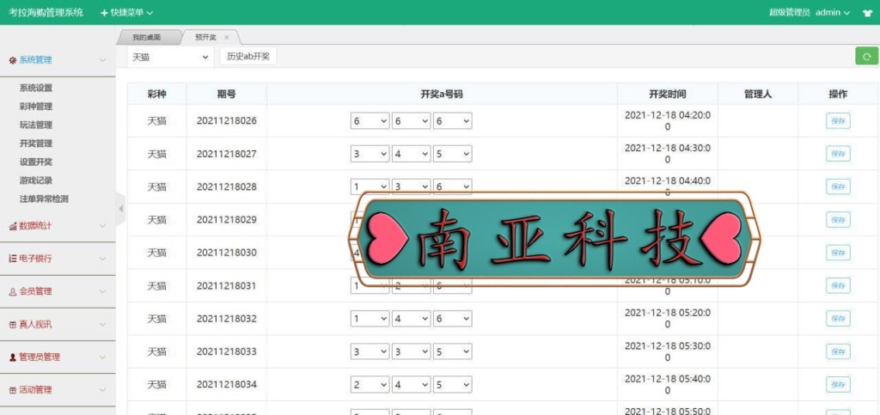The width and height of the screenshot is (880, 415).
Task: Click the person icon beside 管理员管理
Action: coord(12,357)
